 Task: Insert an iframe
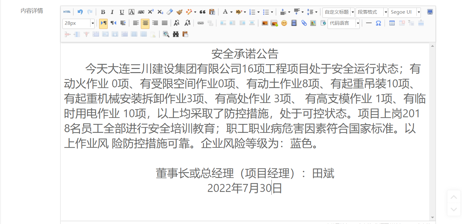point(323,23)
